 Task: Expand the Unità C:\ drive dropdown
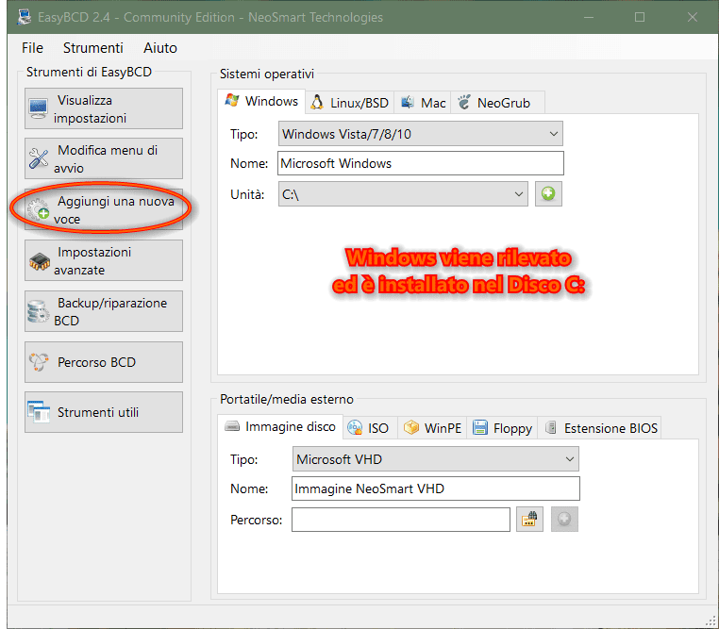[x=403, y=194]
